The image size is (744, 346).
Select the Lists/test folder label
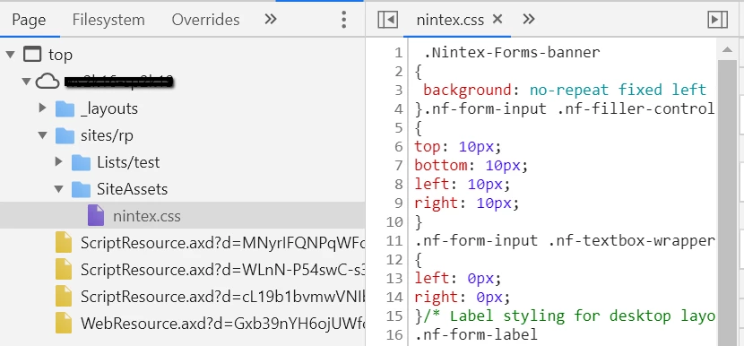pos(128,162)
